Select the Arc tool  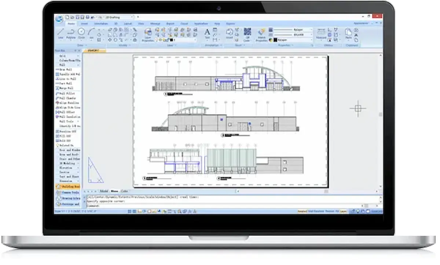pos(91,31)
